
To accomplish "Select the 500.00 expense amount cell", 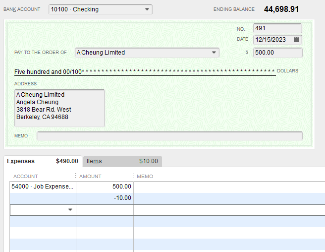I will [x=105, y=187].
